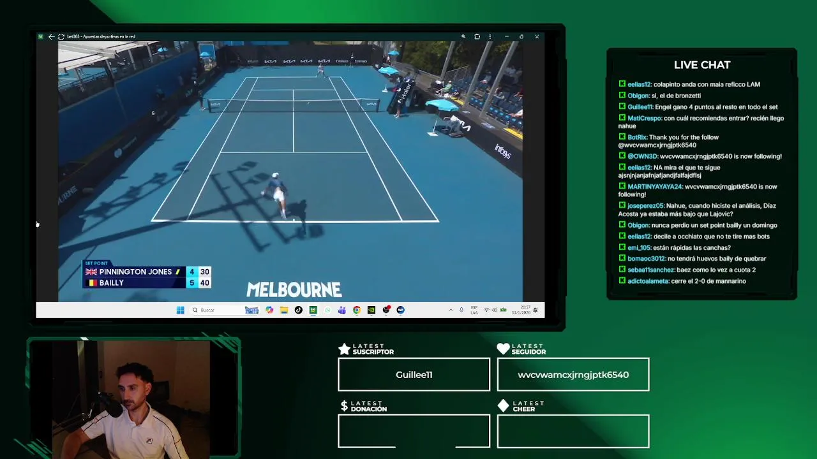Click username adictoalameta in live chat
This screenshot has width=817, height=459.
click(648, 281)
